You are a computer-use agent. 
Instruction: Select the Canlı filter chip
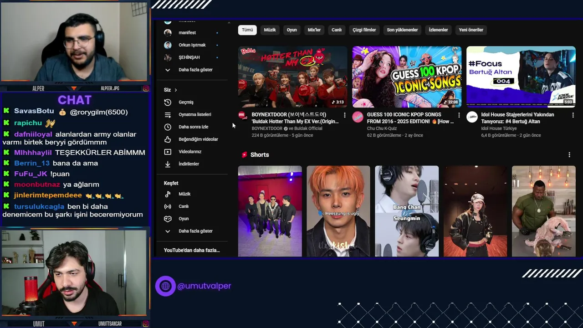click(x=337, y=30)
